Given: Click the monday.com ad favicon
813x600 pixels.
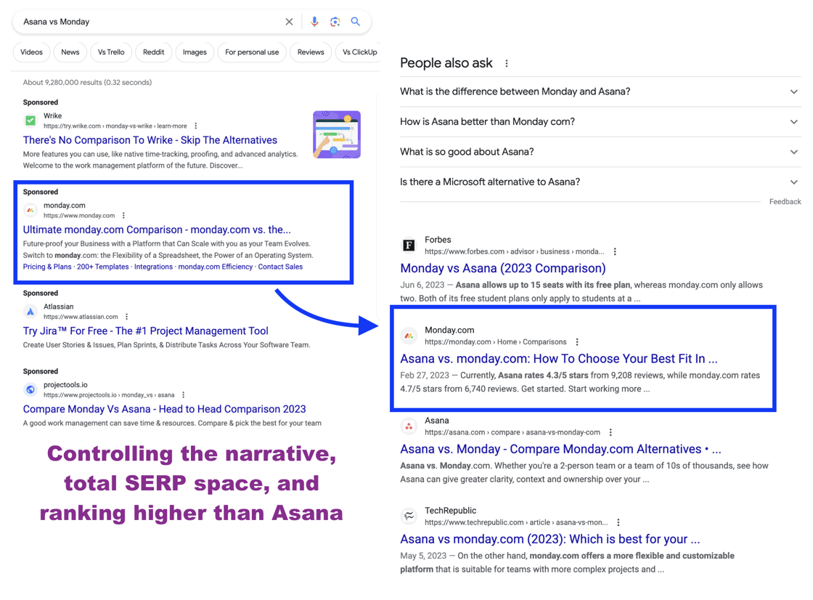Looking at the screenshot, I should [x=30, y=210].
